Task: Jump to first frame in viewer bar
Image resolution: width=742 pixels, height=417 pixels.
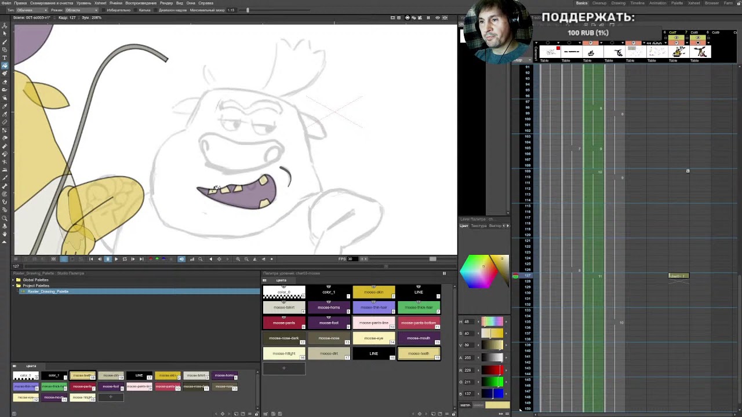Action: (x=91, y=259)
